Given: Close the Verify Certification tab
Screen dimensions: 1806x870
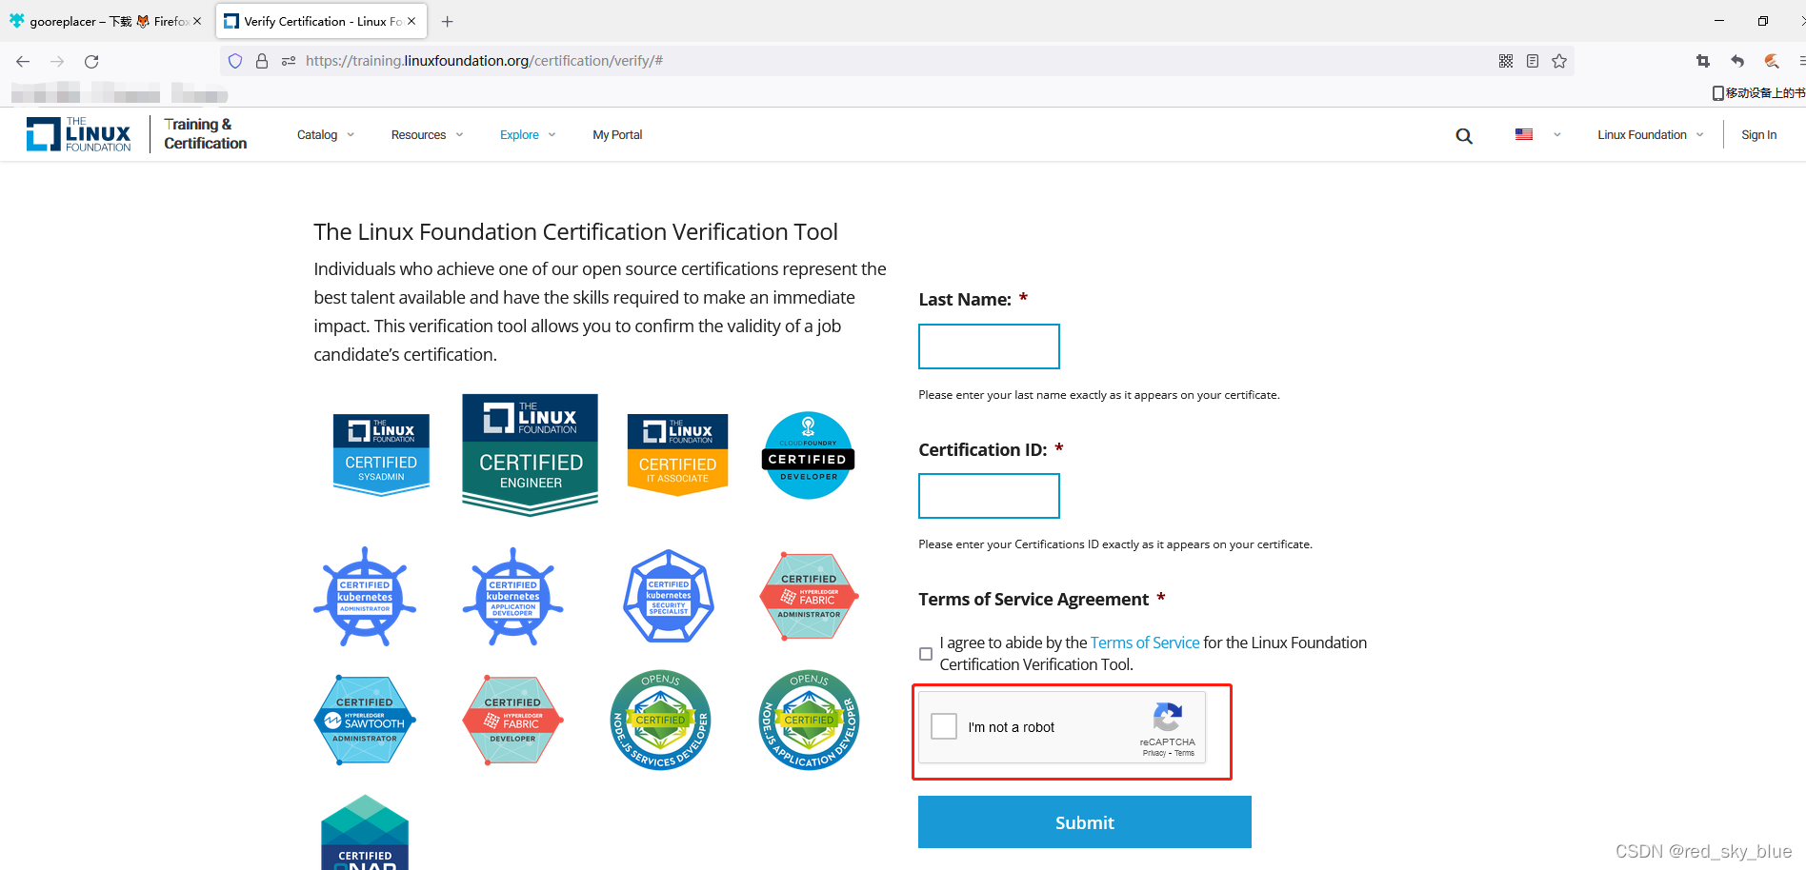Looking at the screenshot, I should tap(411, 21).
